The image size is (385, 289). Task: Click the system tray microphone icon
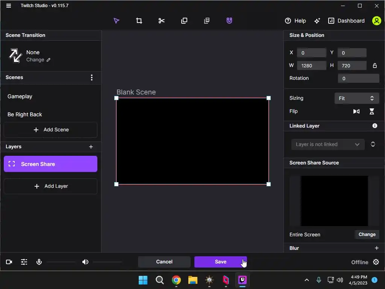[319, 280]
